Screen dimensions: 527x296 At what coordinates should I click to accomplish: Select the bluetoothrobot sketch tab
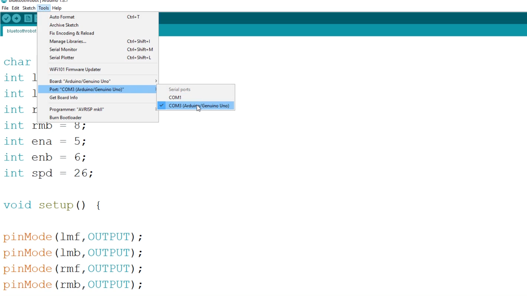pos(21,31)
